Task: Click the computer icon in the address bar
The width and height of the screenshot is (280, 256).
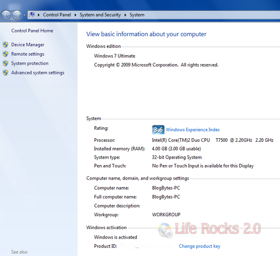Action: pos(32,15)
